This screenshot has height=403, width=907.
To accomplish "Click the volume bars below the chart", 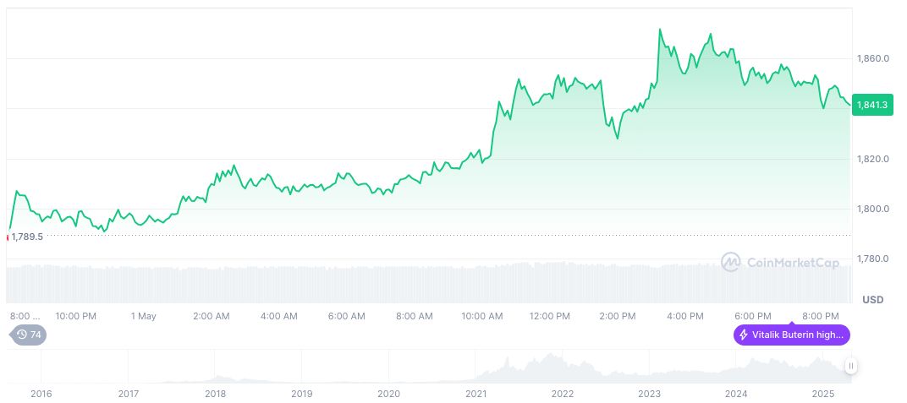I will [x=423, y=283].
